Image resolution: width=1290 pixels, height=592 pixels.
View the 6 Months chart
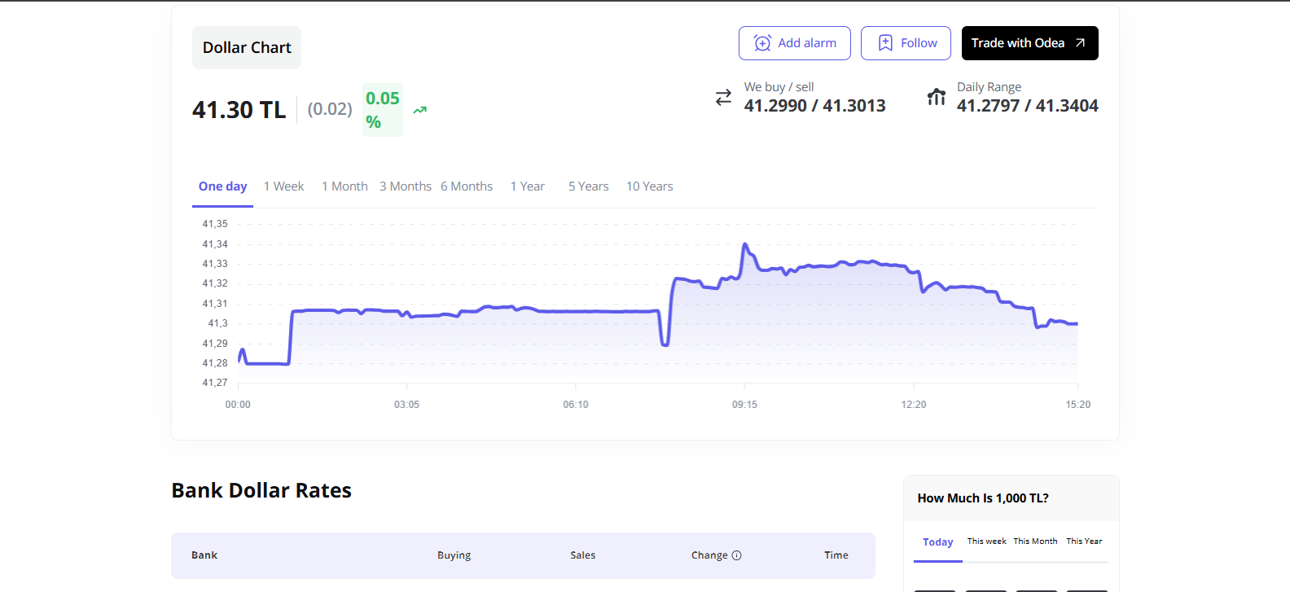click(467, 186)
